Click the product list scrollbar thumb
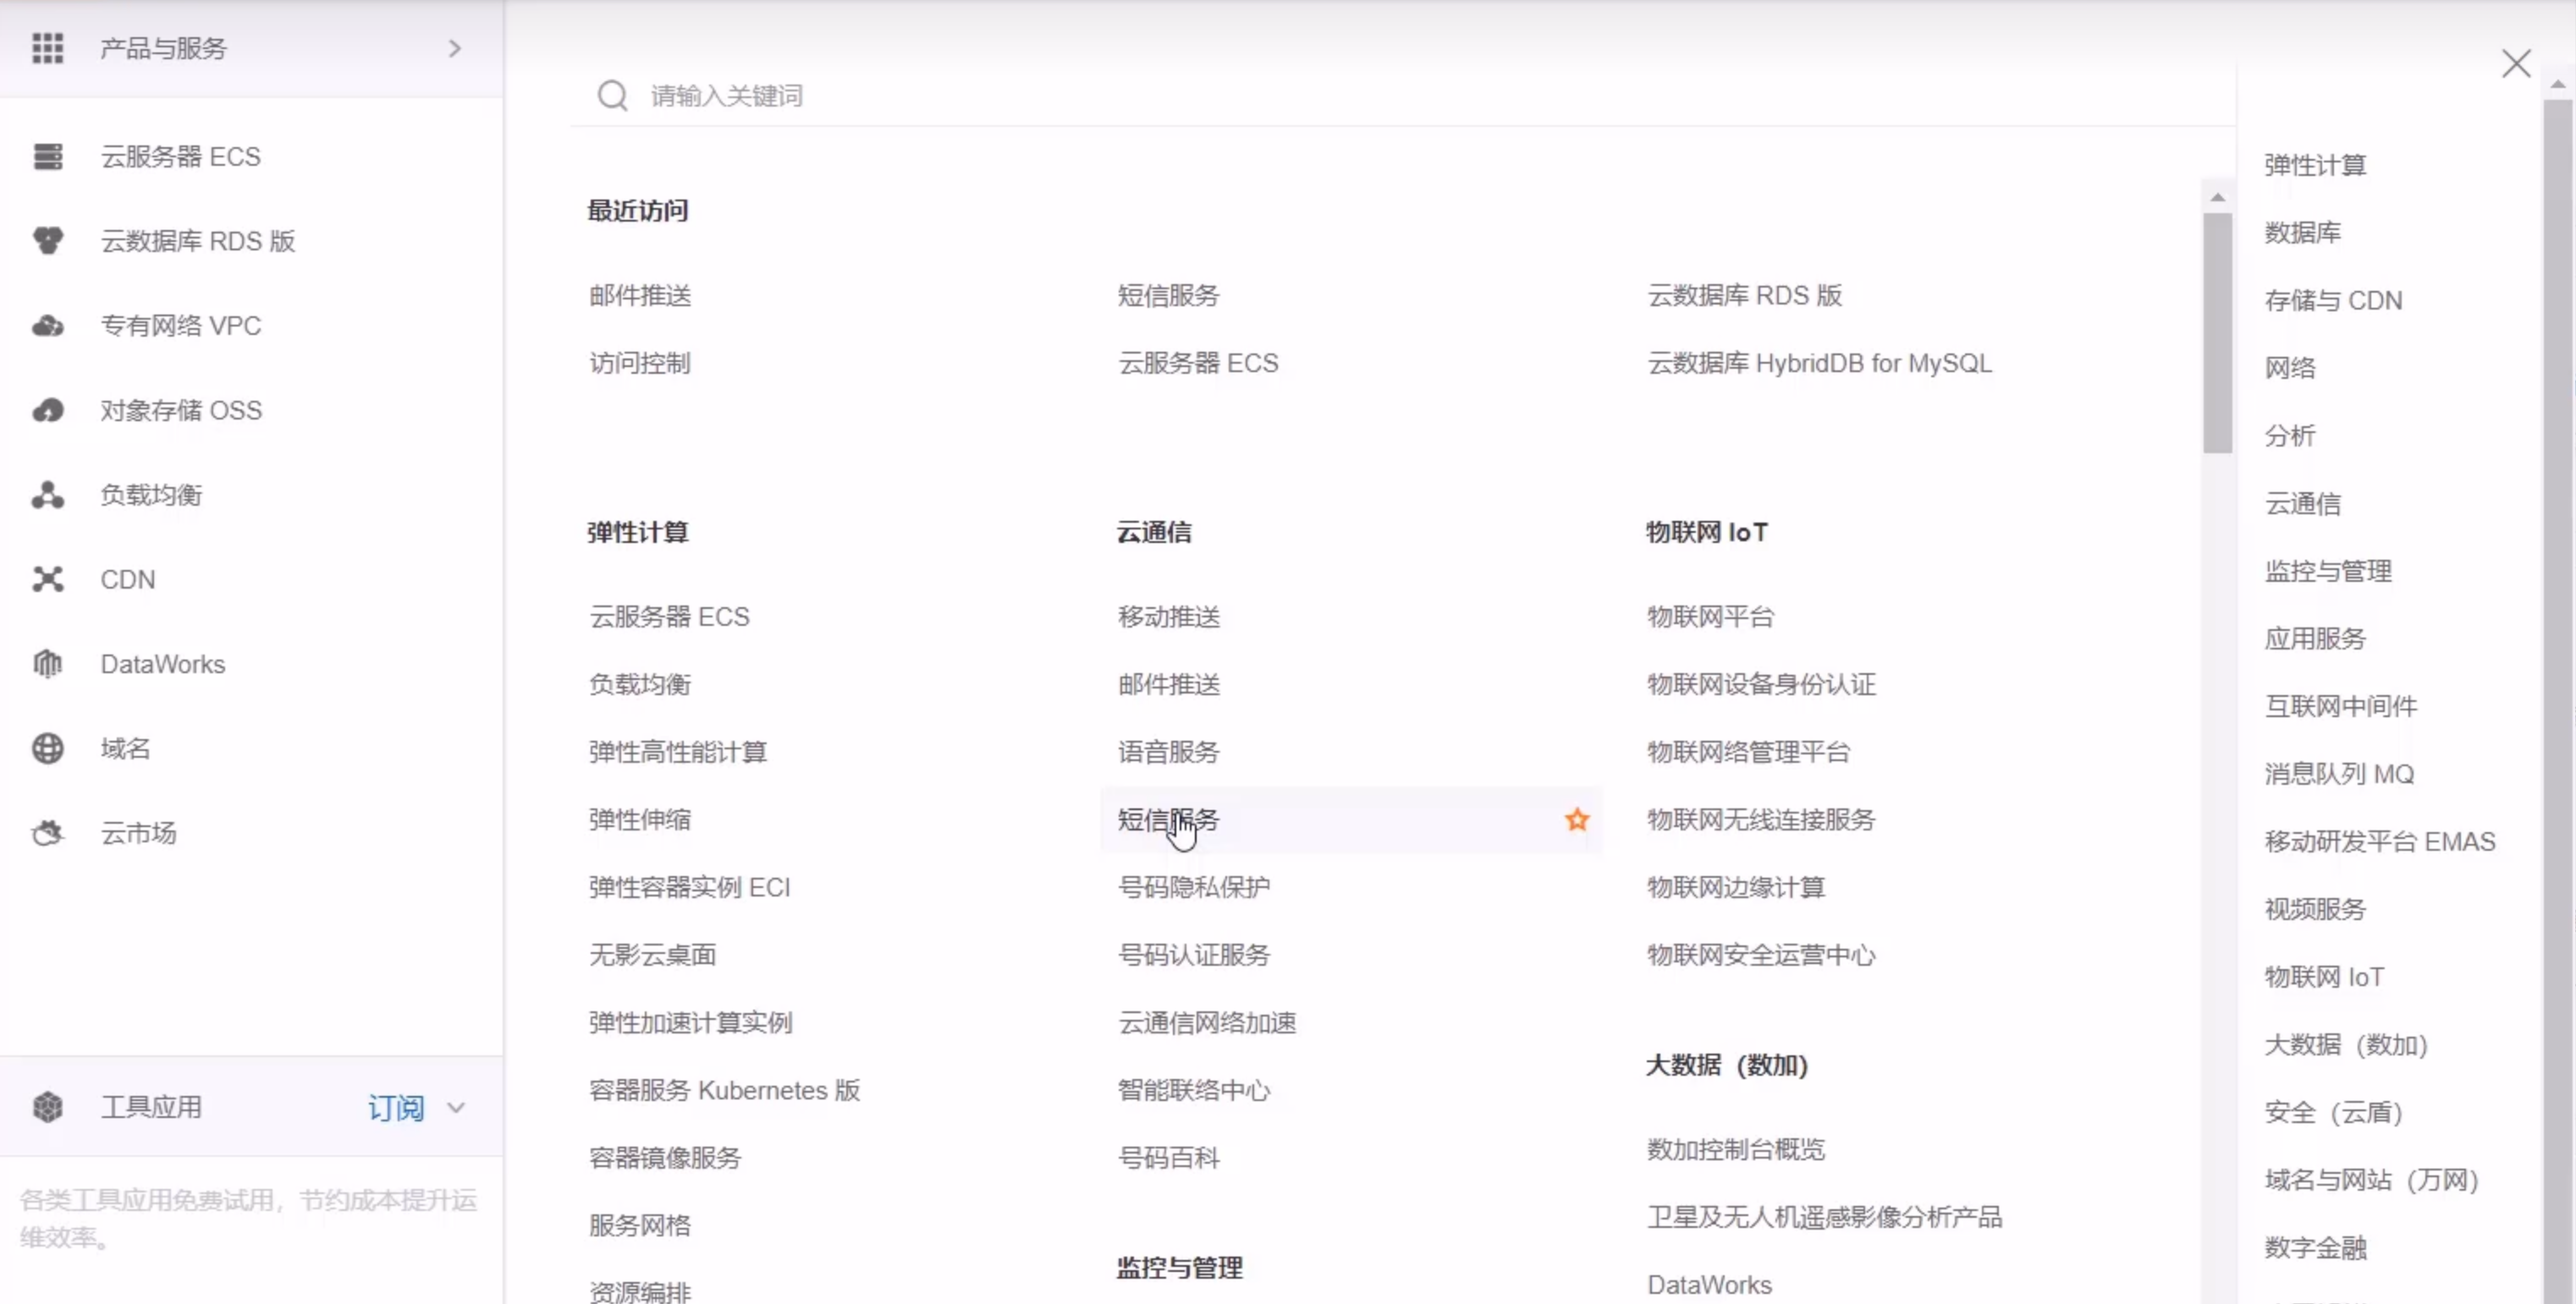Screen dimensions: 2576x1304 point(2217,332)
